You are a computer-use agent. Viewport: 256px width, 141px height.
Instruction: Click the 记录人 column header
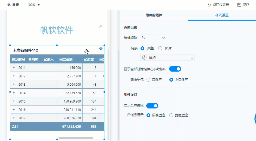pyautogui.click(x=49, y=59)
